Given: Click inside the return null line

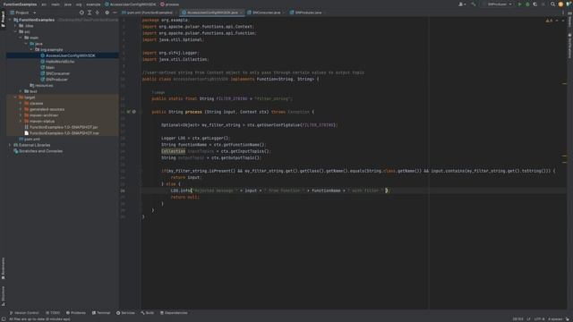Looking at the screenshot, I should click(x=185, y=197).
